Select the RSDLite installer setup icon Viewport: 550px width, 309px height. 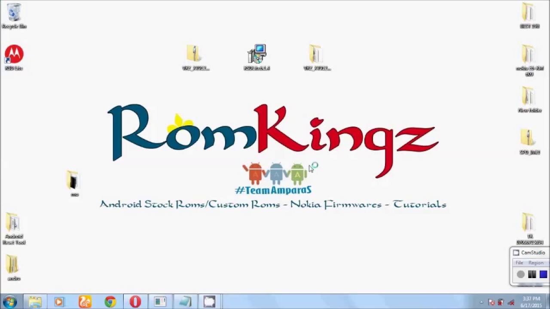click(x=257, y=58)
